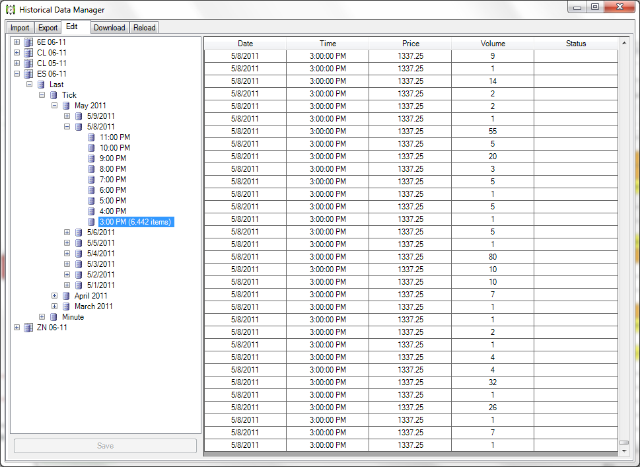Sort by the Price column header
Image resolution: width=640 pixels, height=467 pixels.
click(x=411, y=44)
